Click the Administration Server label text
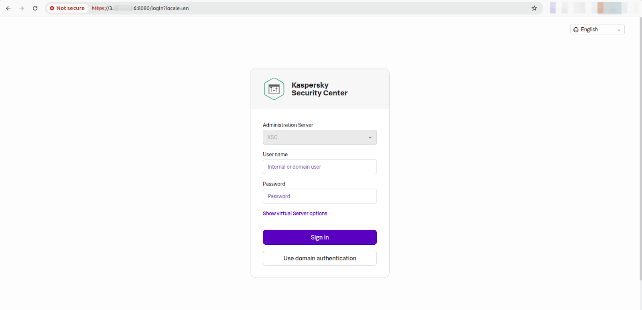This screenshot has width=642, height=310. pos(288,125)
